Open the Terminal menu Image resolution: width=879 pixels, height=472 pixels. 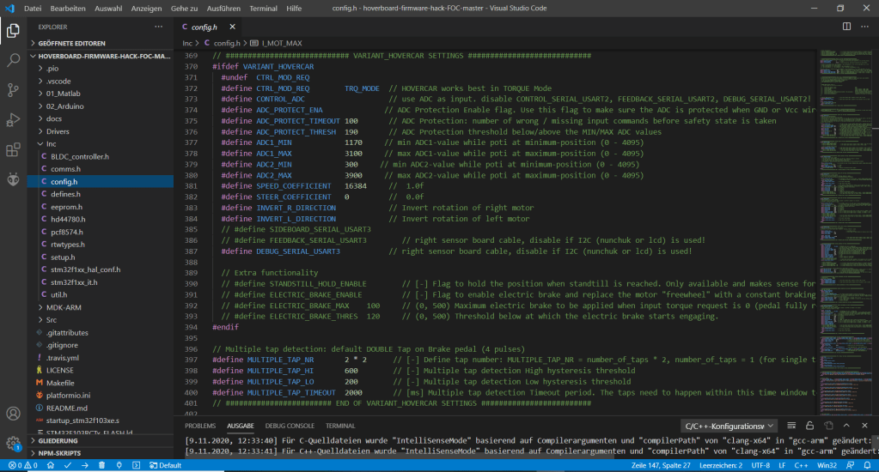pyautogui.click(x=263, y=8)
